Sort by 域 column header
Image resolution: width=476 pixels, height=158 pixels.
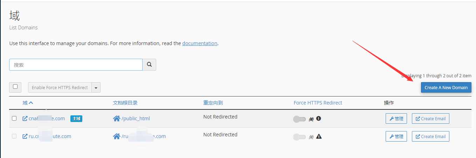(x=28, y=103)
